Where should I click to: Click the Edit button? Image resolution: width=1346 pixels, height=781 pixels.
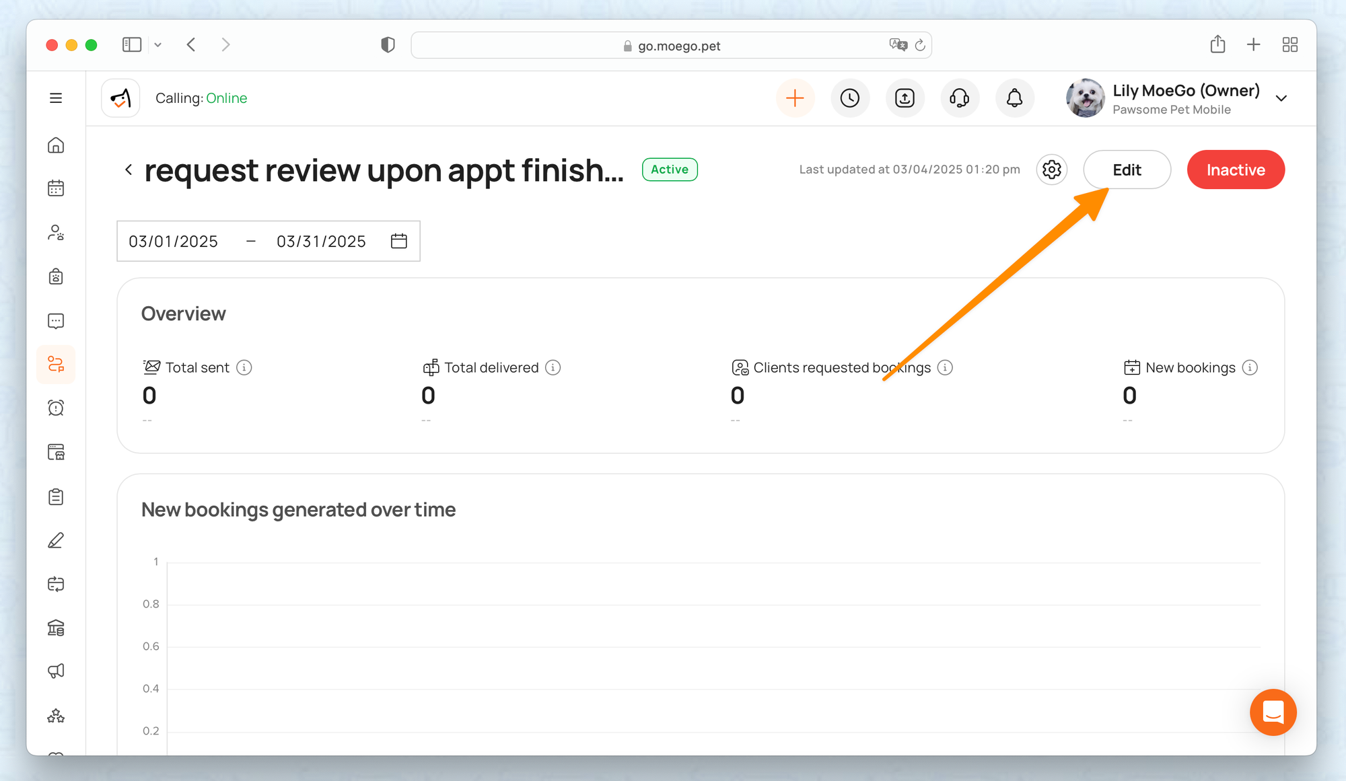[1127, 170]
